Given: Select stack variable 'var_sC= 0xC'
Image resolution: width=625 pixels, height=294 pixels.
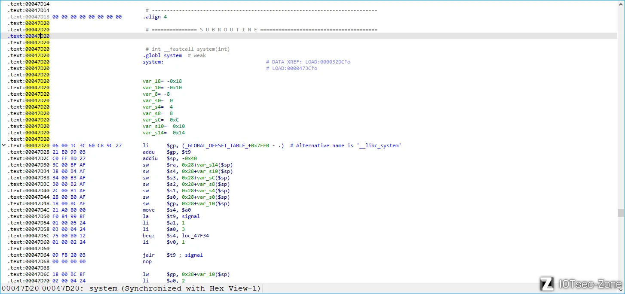Looking at the screenshot, I should point(161,120).
